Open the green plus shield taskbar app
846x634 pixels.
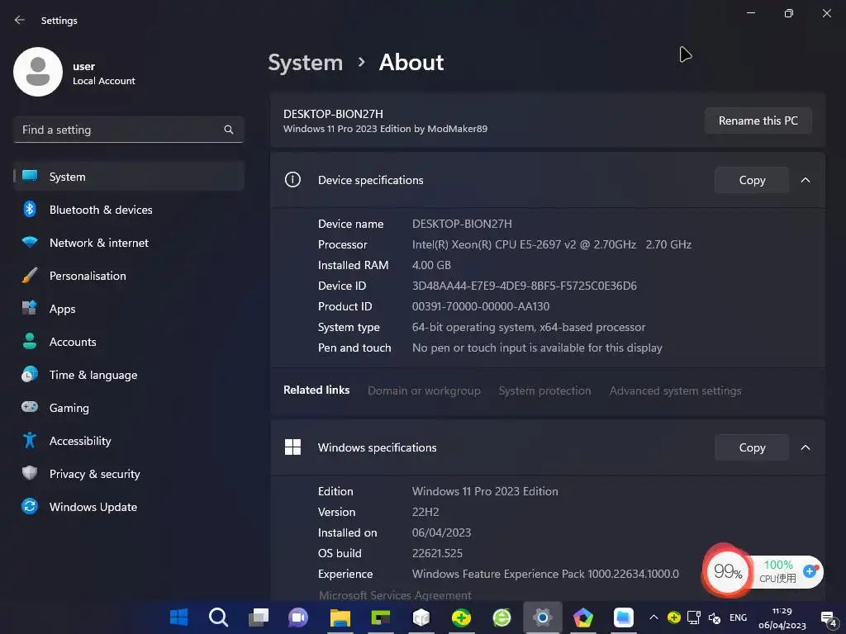pyautogui.click(x=461, y=617)
